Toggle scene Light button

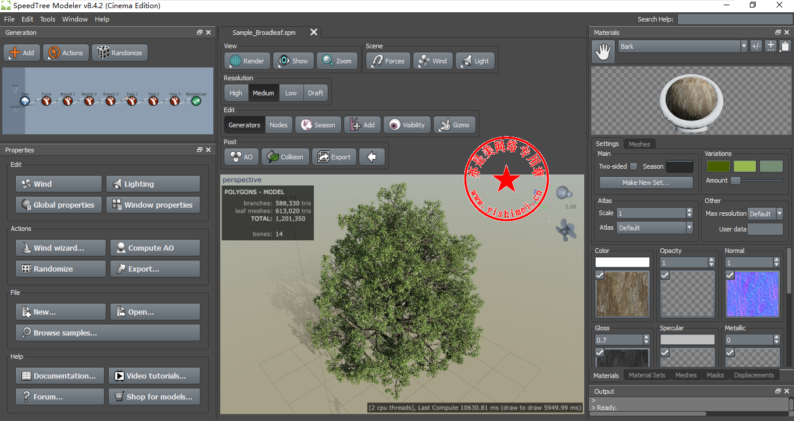[x=475, y=61]
